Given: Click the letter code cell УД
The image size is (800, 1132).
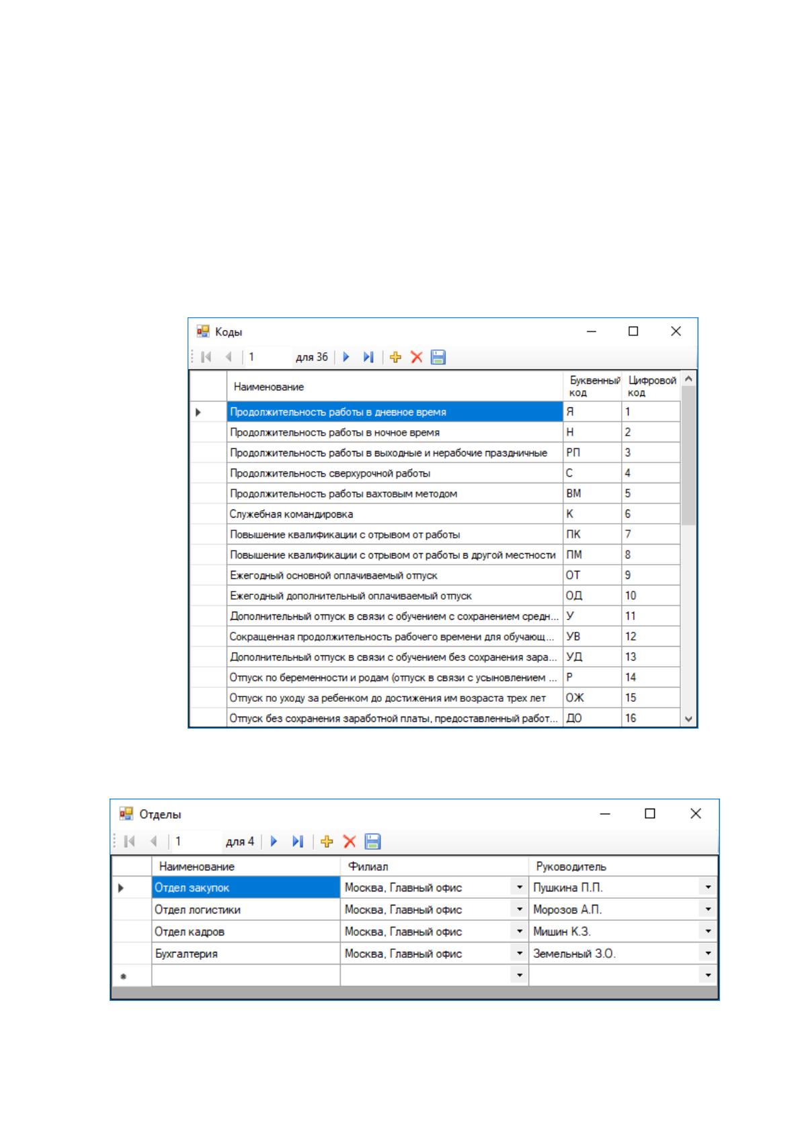Looking at the screenshot, I should click(x=592, y=657).
